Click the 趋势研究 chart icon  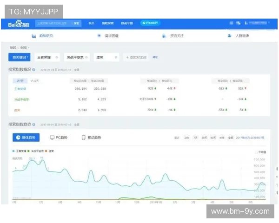coord(34,36)
